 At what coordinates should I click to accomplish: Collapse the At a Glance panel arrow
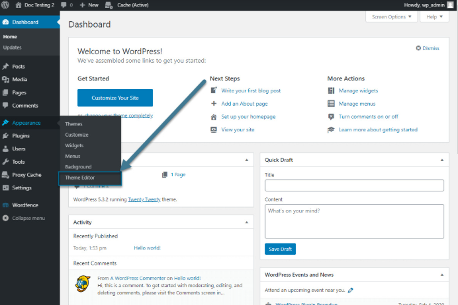click(x=246, y=160)
